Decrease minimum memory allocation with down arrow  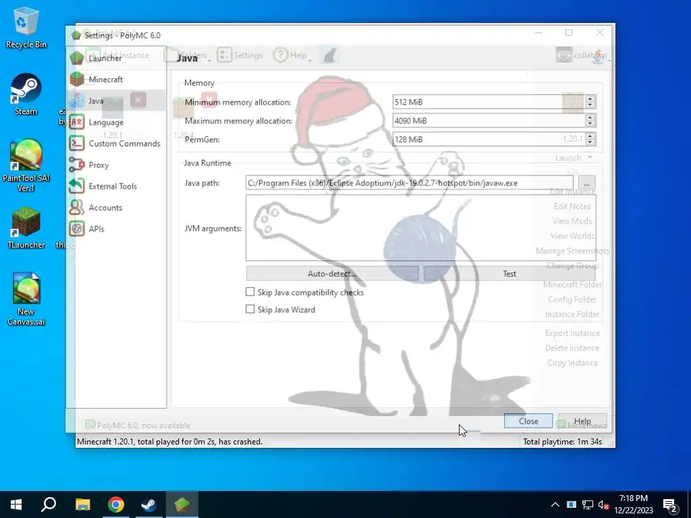point(590,105)
